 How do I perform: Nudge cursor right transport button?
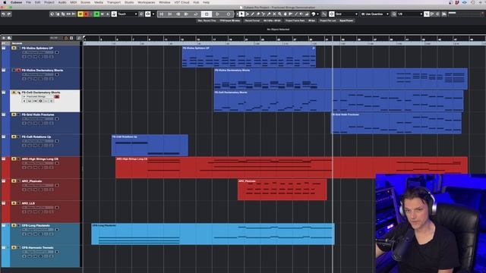[x=186, y=14]
